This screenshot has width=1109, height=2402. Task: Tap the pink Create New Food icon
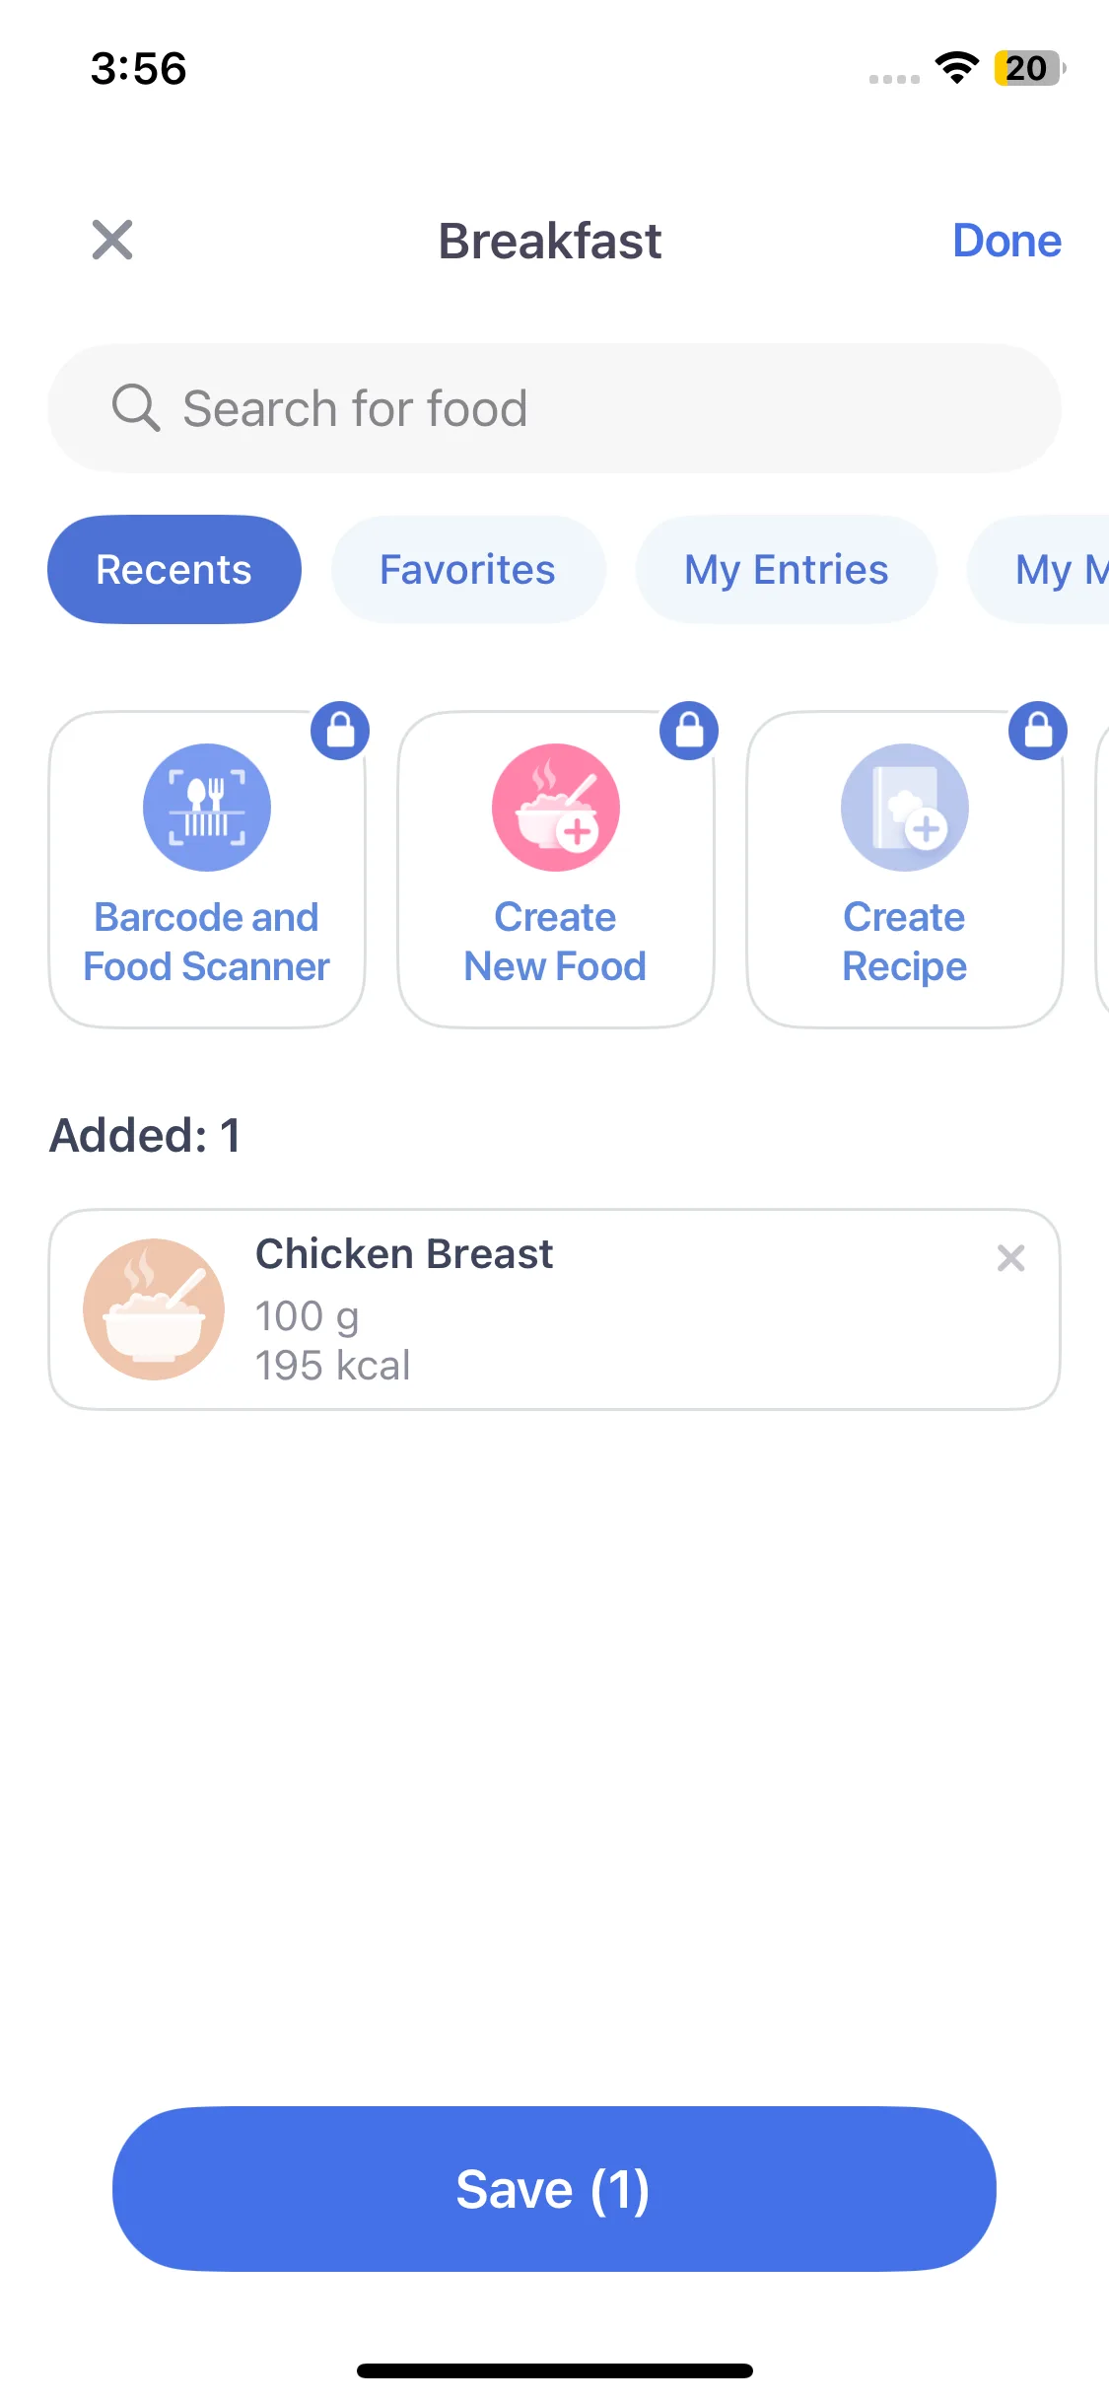(x=556, y=807)
